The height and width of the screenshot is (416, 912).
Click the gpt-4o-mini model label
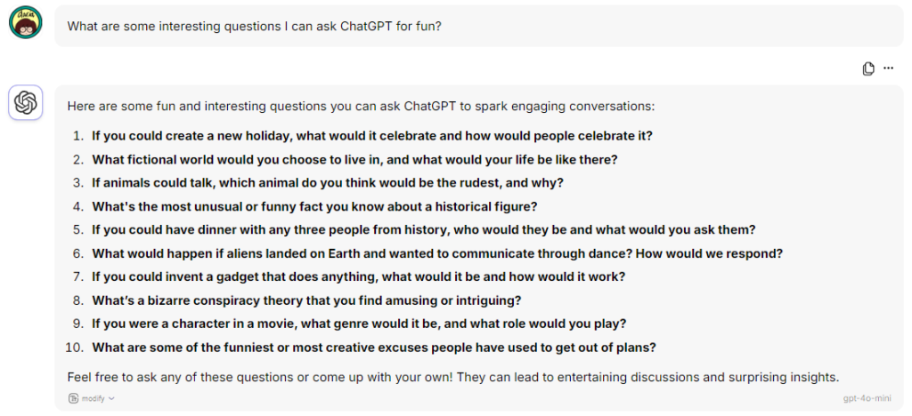867,398
